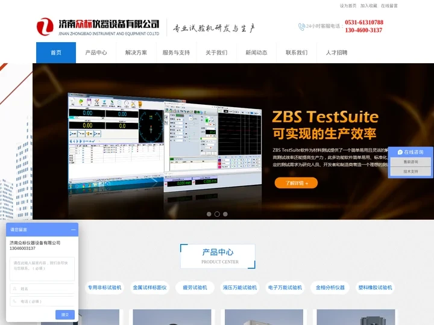434x325 pixels.
Task: Minimize the 请您留言 message widget
Action: click(x=73, y=230)
